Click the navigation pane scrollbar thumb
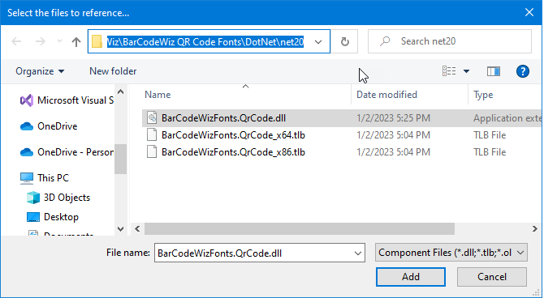 pos(120,160)
